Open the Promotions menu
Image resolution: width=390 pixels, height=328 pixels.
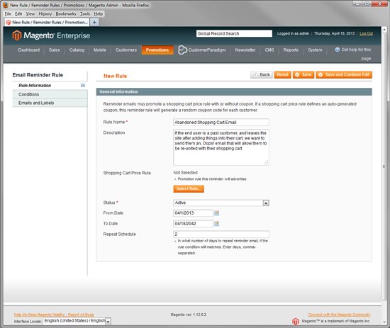point(157,50)
